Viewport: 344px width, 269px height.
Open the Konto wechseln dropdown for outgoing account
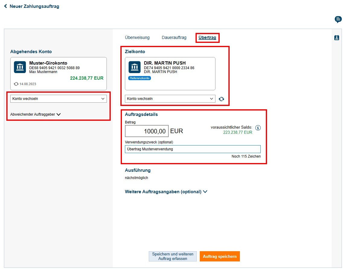pos(58,98)
